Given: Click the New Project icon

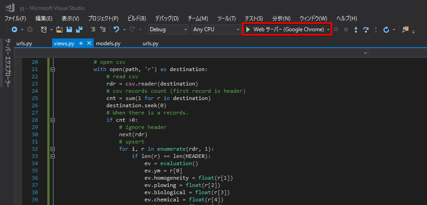Looking at the screenshot, I should tap(44, 29).
